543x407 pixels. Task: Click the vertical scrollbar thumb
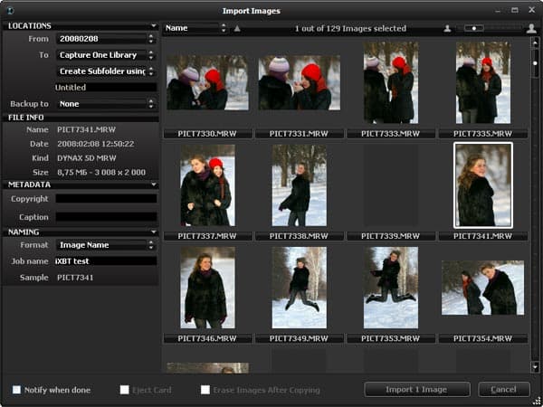tap(536, 63)
